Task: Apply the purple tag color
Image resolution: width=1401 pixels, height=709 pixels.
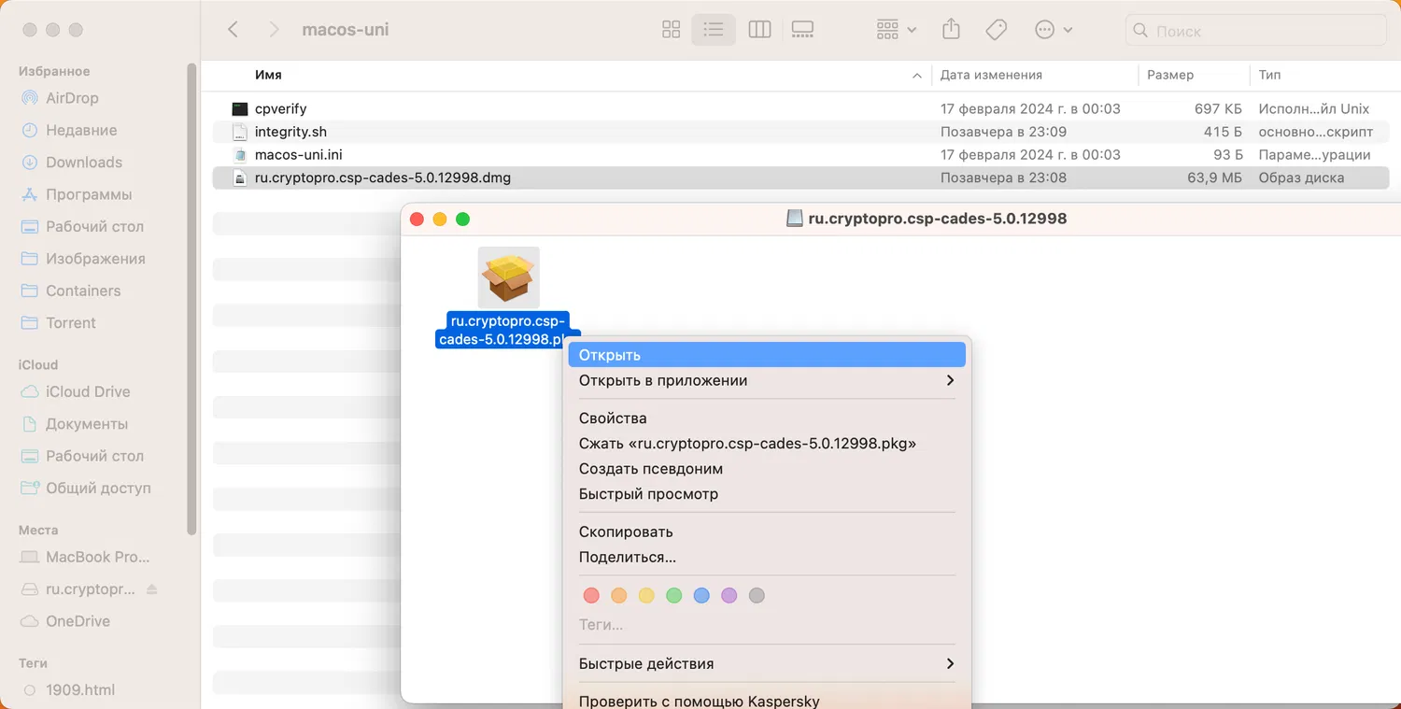Action: (729, 595)
